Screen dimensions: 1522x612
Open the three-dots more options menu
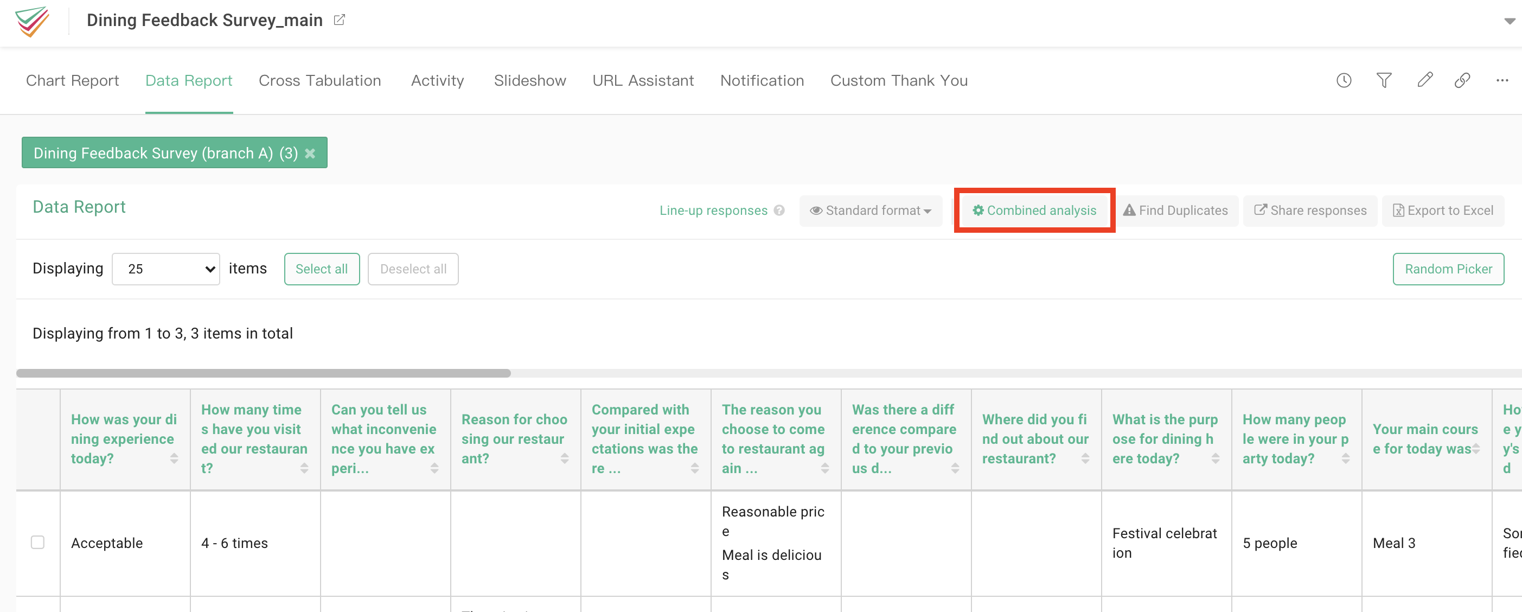pos(1502,80)
